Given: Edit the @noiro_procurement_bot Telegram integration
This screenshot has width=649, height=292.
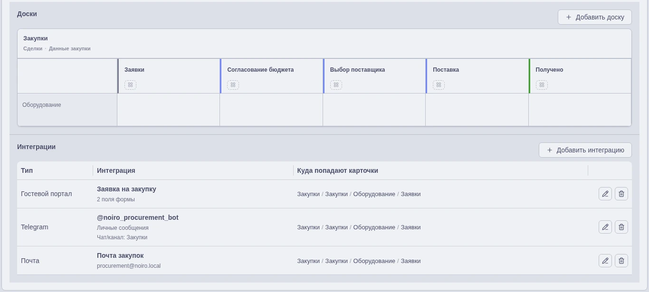Looking at the screenshot, I should coord(605,227).
